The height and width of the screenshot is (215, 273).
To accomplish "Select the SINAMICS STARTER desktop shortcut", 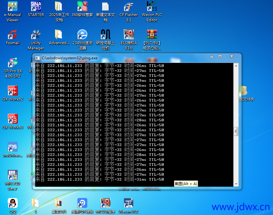I will [x=36, y=9].
